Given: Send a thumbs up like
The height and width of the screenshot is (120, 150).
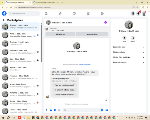Looking at the screenshot, I should (107, 110).
